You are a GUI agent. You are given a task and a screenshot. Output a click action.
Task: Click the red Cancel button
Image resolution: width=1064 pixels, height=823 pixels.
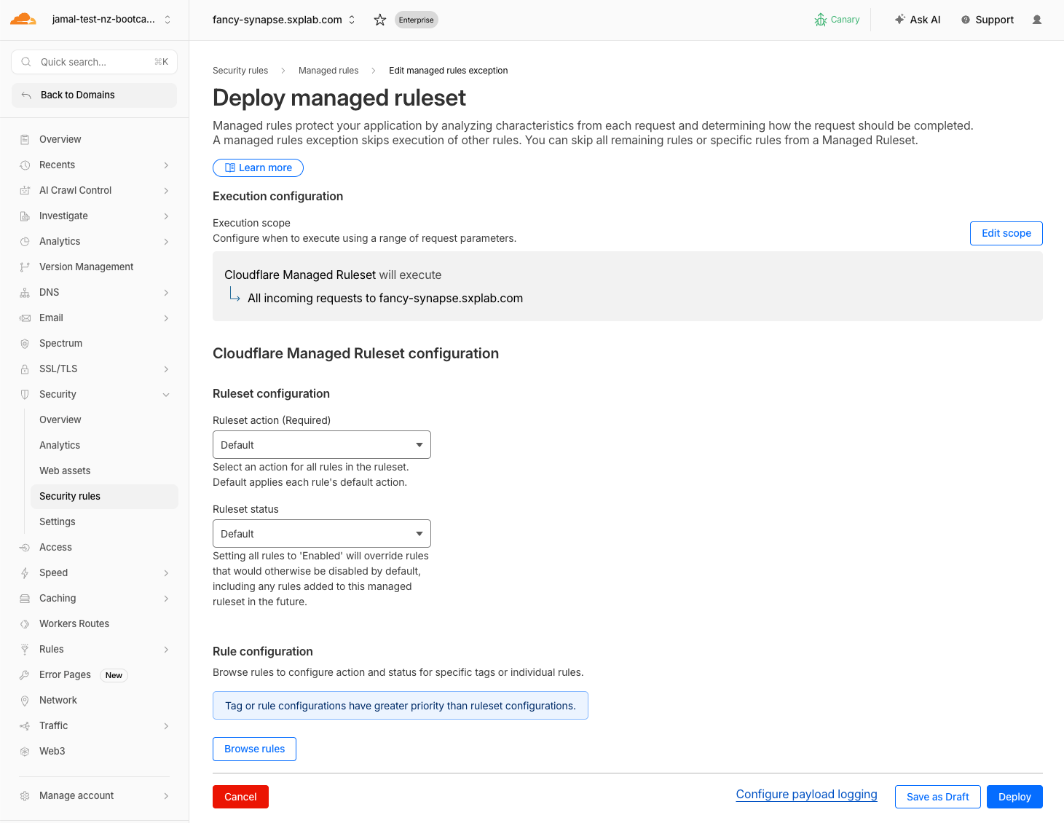coord(240,797)
